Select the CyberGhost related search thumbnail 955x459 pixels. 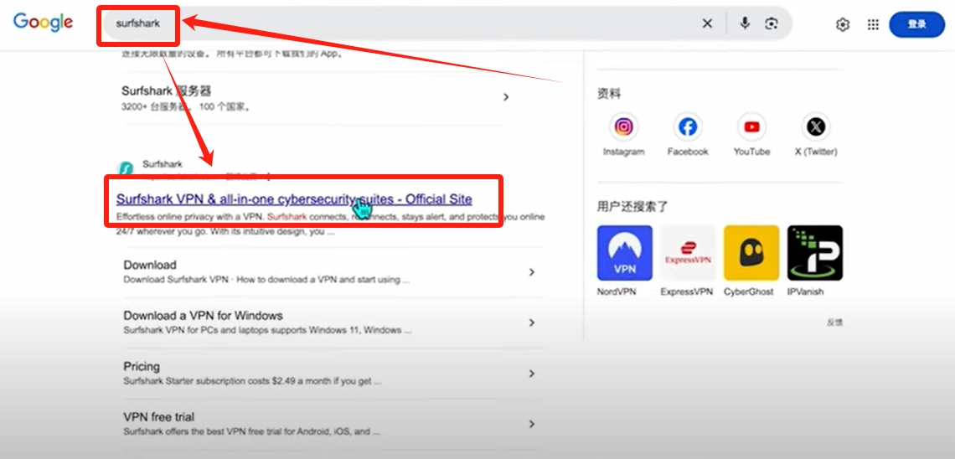tap(751, 253)
